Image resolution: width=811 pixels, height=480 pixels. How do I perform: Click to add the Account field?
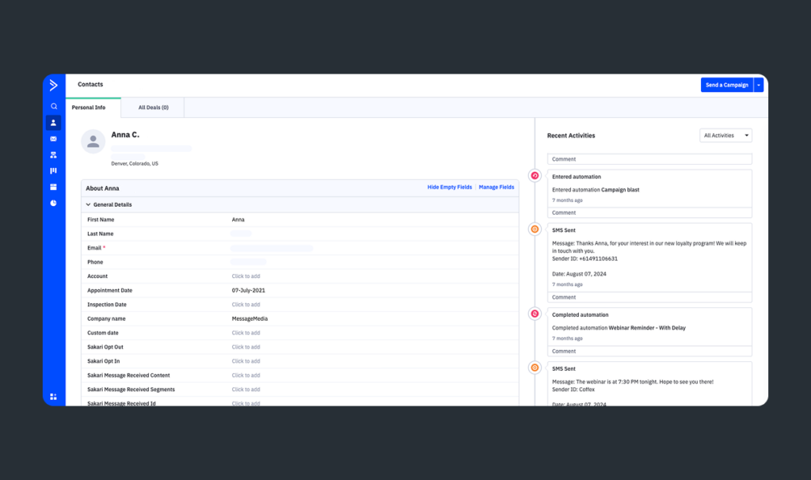point(246,276)
